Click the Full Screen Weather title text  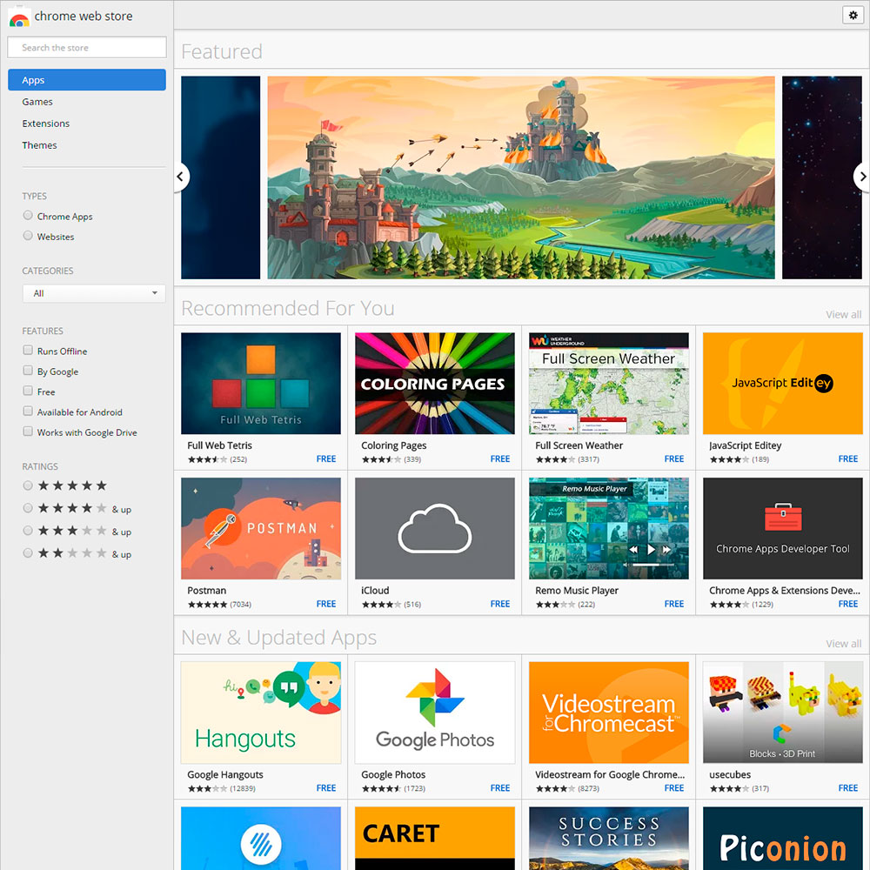pos(579,445)
